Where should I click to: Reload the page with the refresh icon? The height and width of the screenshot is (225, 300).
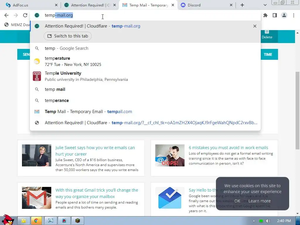(25, 15)
